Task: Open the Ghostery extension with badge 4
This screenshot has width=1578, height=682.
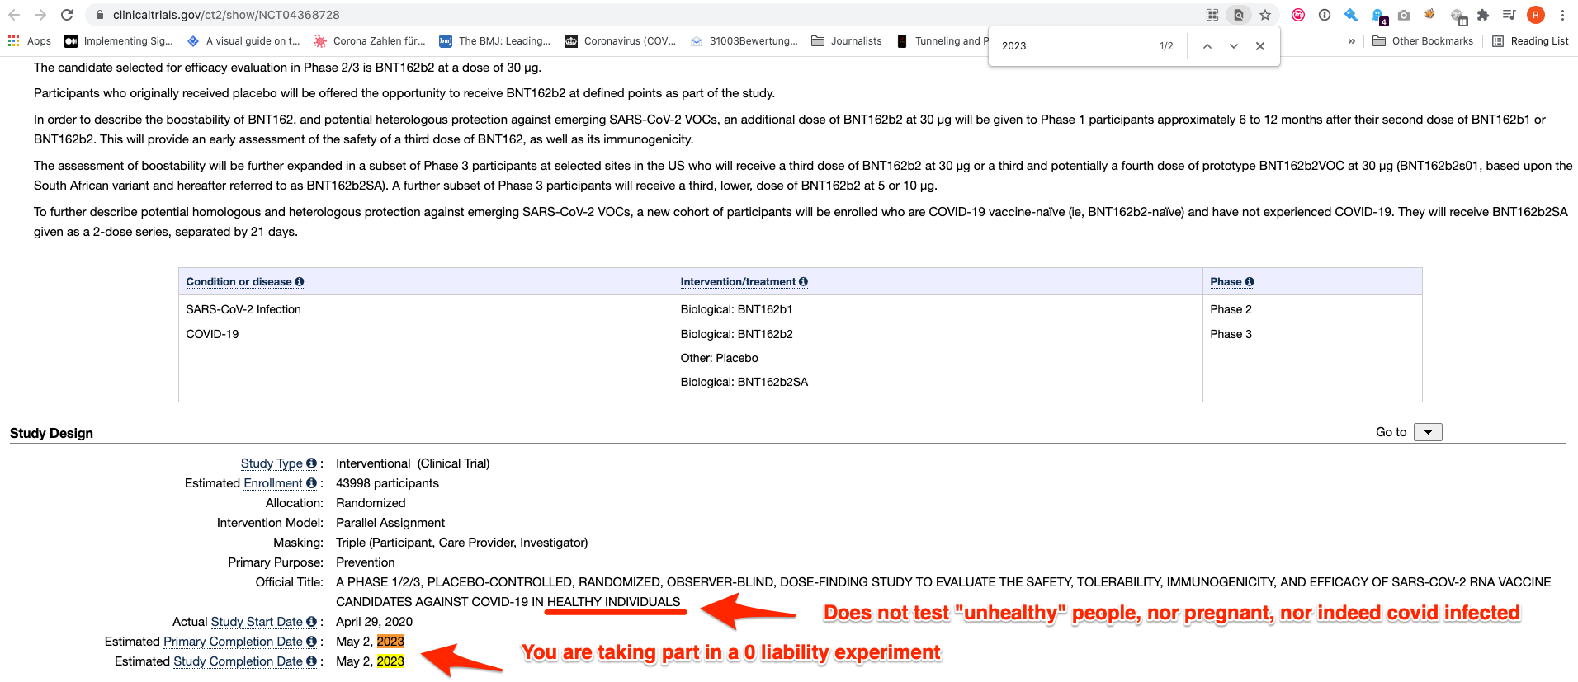Action: (x=1378, y=16)
